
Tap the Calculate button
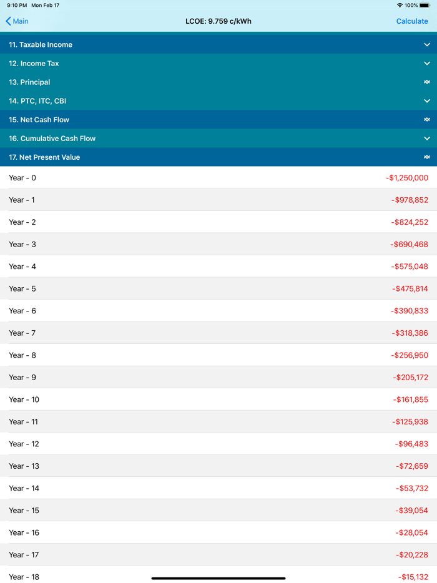coord(412,21)
